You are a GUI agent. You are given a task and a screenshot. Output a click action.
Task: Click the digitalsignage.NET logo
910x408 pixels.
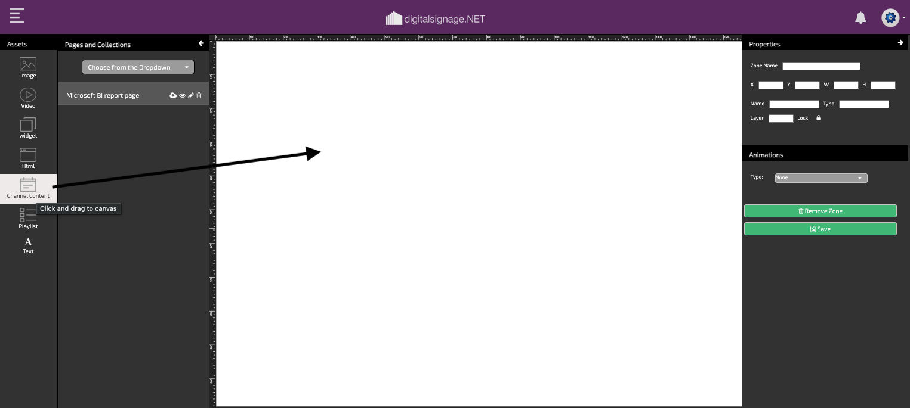pos(436,18)
